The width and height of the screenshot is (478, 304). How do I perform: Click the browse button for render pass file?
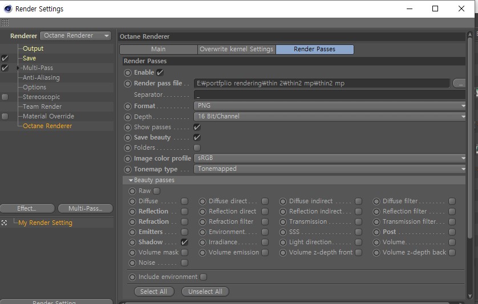[x=459, y=83]
